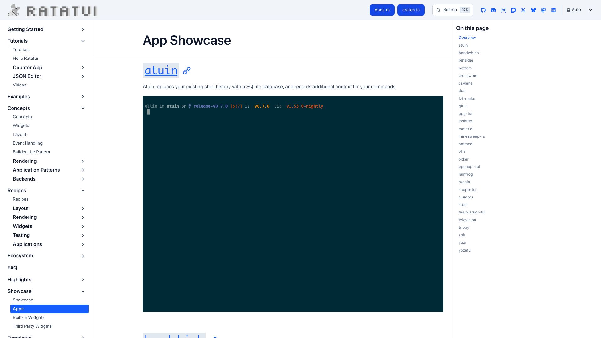Jump to yozefu section
Image resolution: width=601 pixels, height=338 pixels.
465,250
